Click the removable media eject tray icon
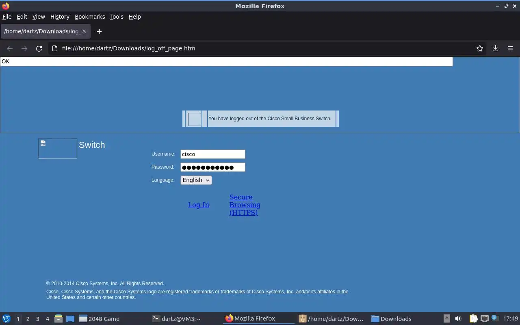Viewport: 520px width, 325px height. pos(447,319)
